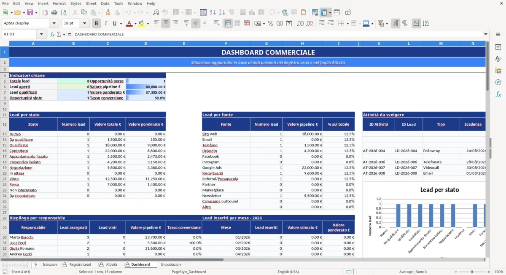The height and width of the screenshot is (275, 506).
Task: Open conditional formatting dropdown arrow
Action: (x=387, y=24)
